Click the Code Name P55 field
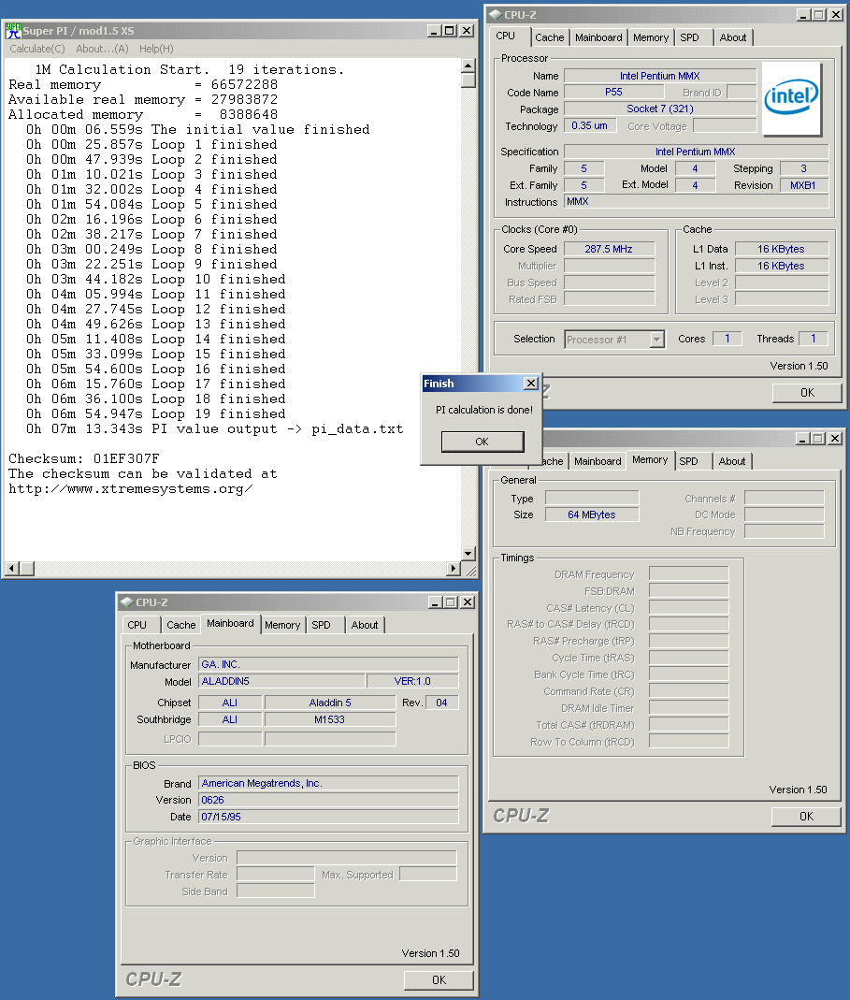This screenshot has height=1000, width=850. [613, 92]
